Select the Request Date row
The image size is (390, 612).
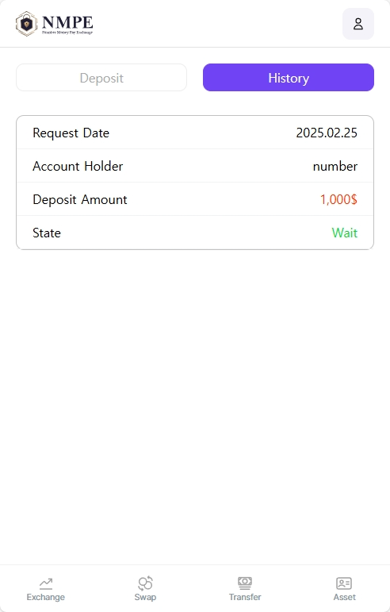pos(195,133)
